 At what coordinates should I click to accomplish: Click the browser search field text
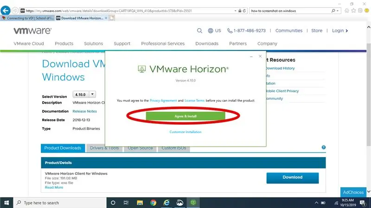[x=274, y=11]
